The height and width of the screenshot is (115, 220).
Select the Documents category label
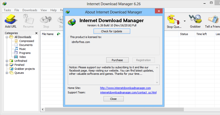pos(26,45)
